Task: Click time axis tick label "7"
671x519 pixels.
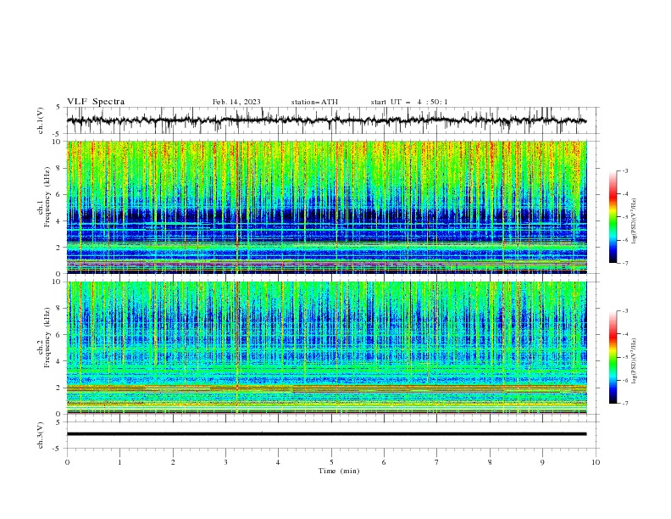Action: point(437,462)
